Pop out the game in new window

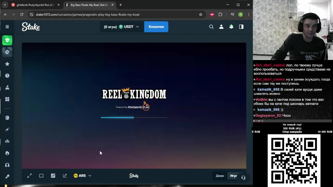click(65, 176)
